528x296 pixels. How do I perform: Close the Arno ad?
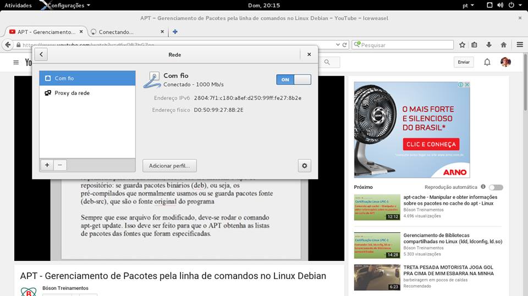point(467,85)
